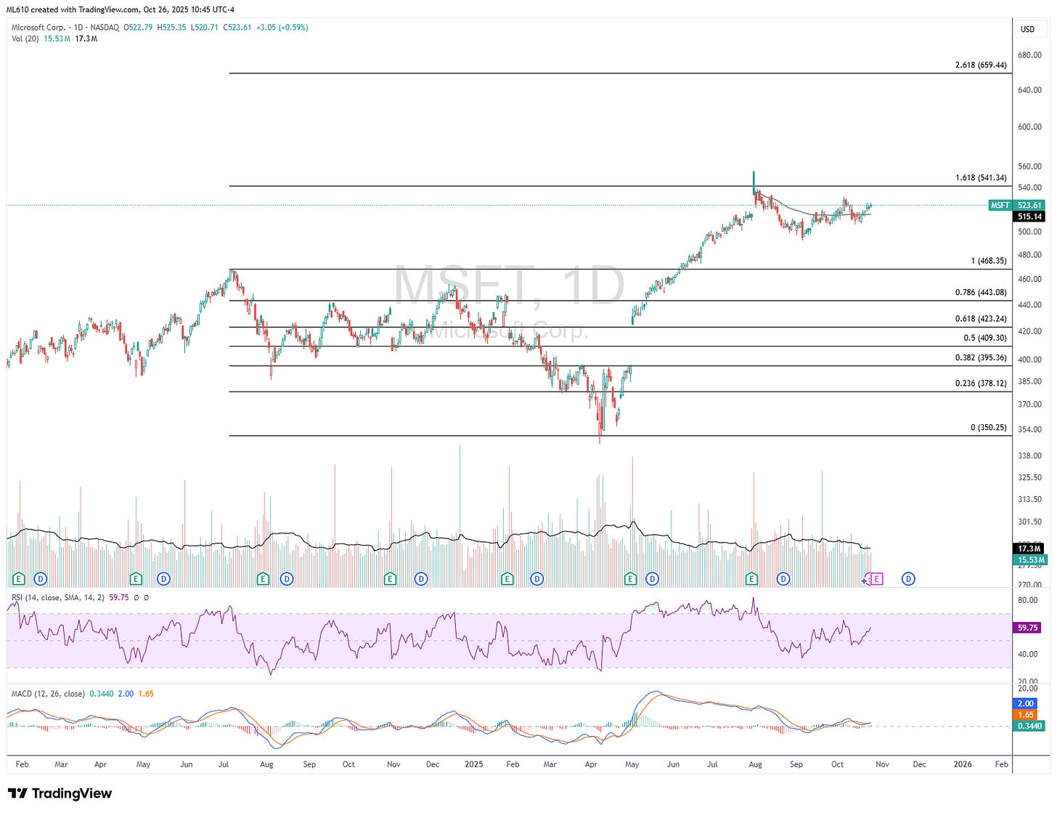This screenshot has height=813, width=1057.
Task: Click the TradingView logo at bottom left
Action: (x=60, y=793)
